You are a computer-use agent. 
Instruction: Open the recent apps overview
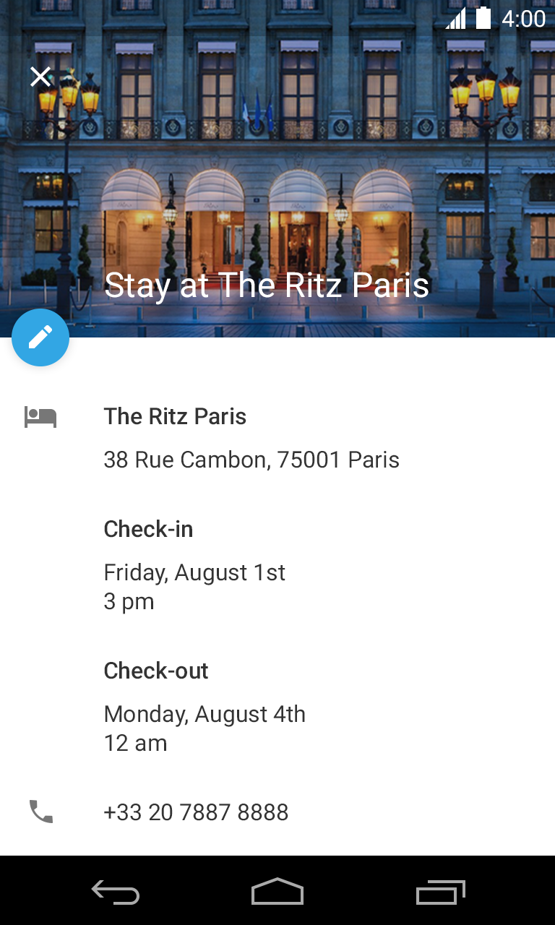[440, 893]
